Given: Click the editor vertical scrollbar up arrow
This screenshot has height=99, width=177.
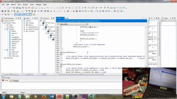Looking at the screenshot, I should pyautogui.click(x=146, y=27).
